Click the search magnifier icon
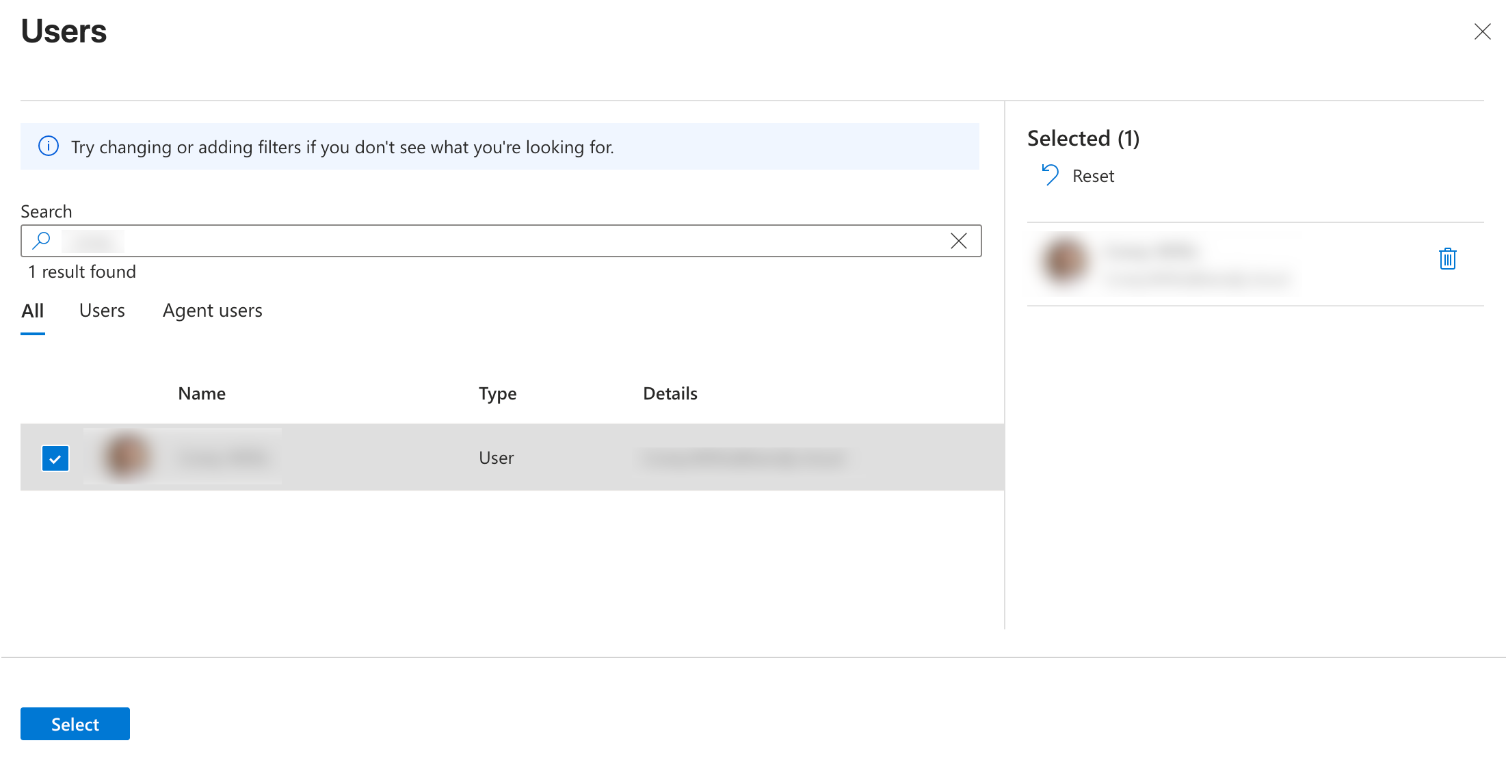The image size is (1506, 758). [42, 240]
